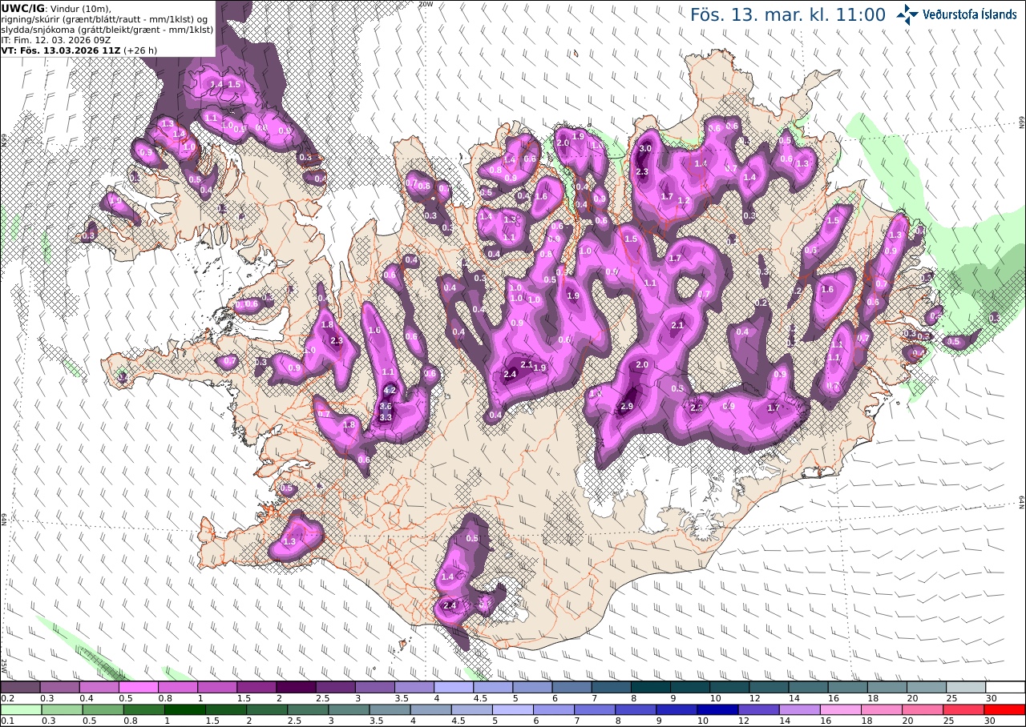Pick the bright pink 0.5 swatch, top legend row

[x=139, y=687]
